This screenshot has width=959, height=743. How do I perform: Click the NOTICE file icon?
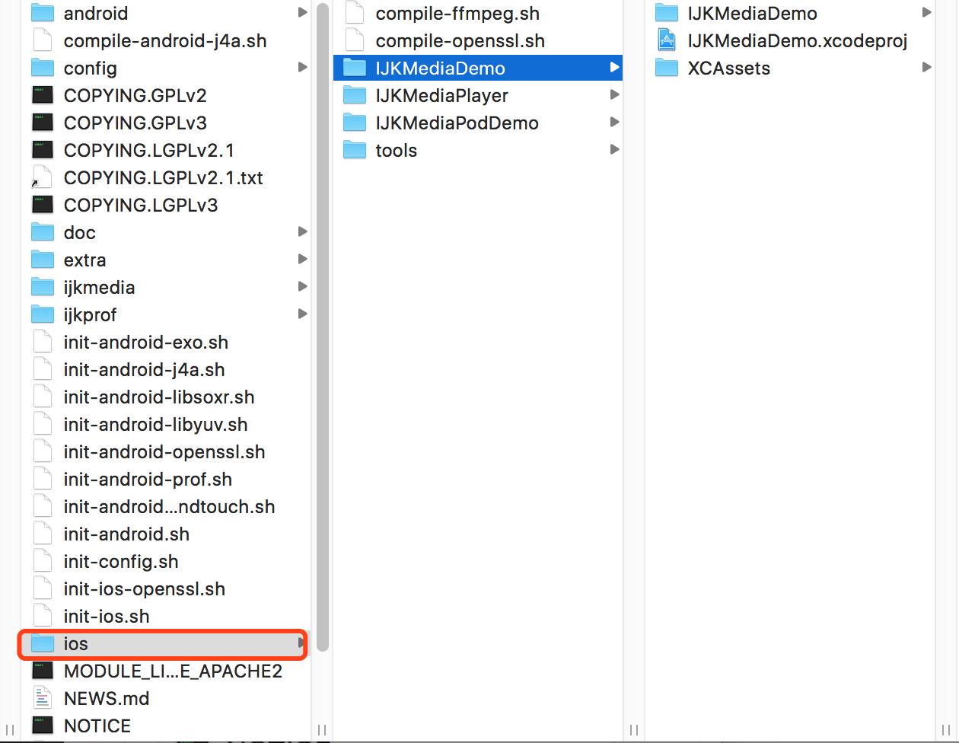pos(43,725)
